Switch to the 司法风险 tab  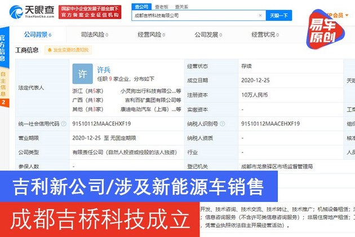tap(95, 34)
